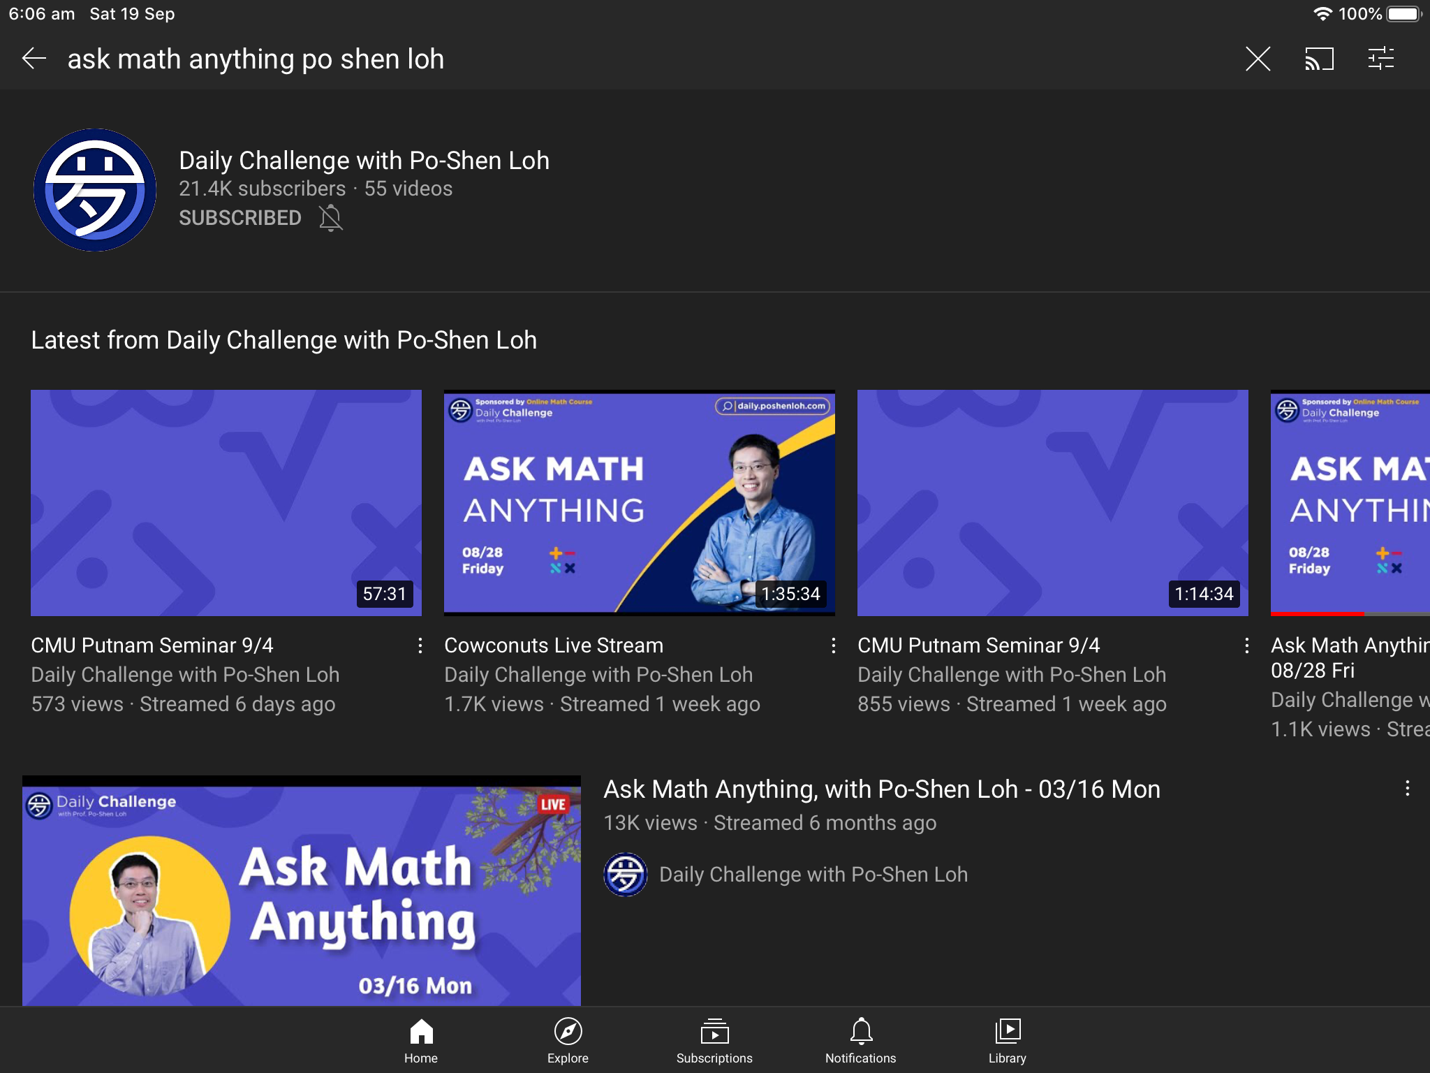The width and height of the screenshot is (1430, 1073).
Task: Tap the battery indicator icon
Action: 1405,14
